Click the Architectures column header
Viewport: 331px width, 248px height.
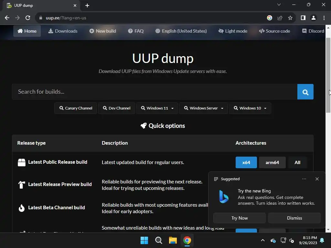click(251, 143)
